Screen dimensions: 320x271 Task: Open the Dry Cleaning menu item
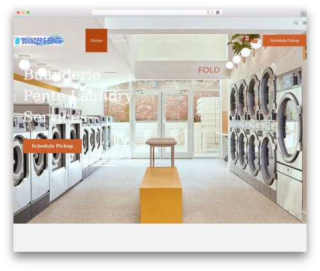(168, 40)
